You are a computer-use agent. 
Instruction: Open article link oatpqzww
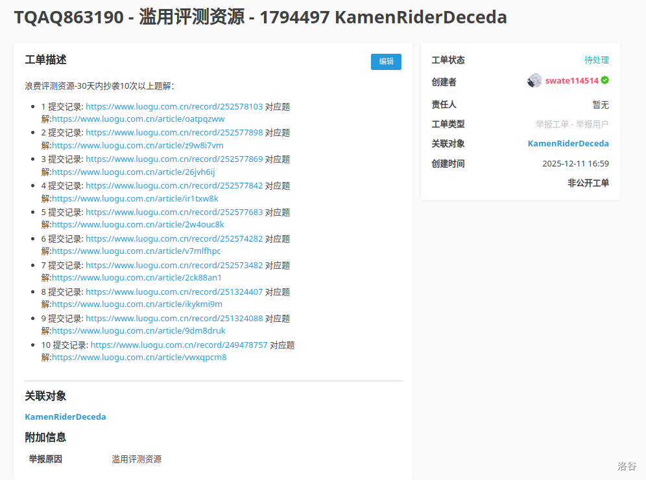click(138, 119)
